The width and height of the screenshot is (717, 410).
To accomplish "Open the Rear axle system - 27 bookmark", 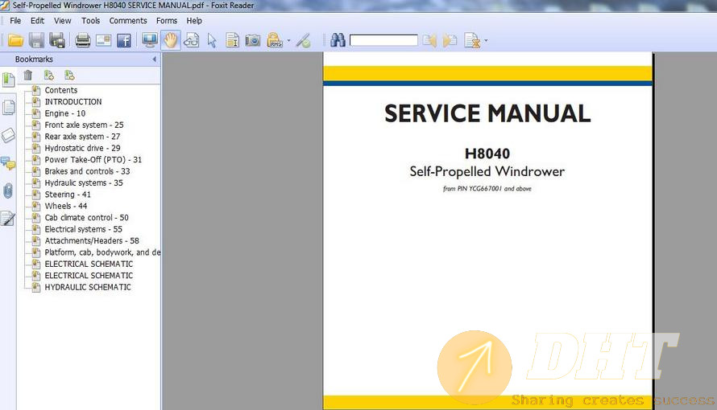I will (82, 137).
